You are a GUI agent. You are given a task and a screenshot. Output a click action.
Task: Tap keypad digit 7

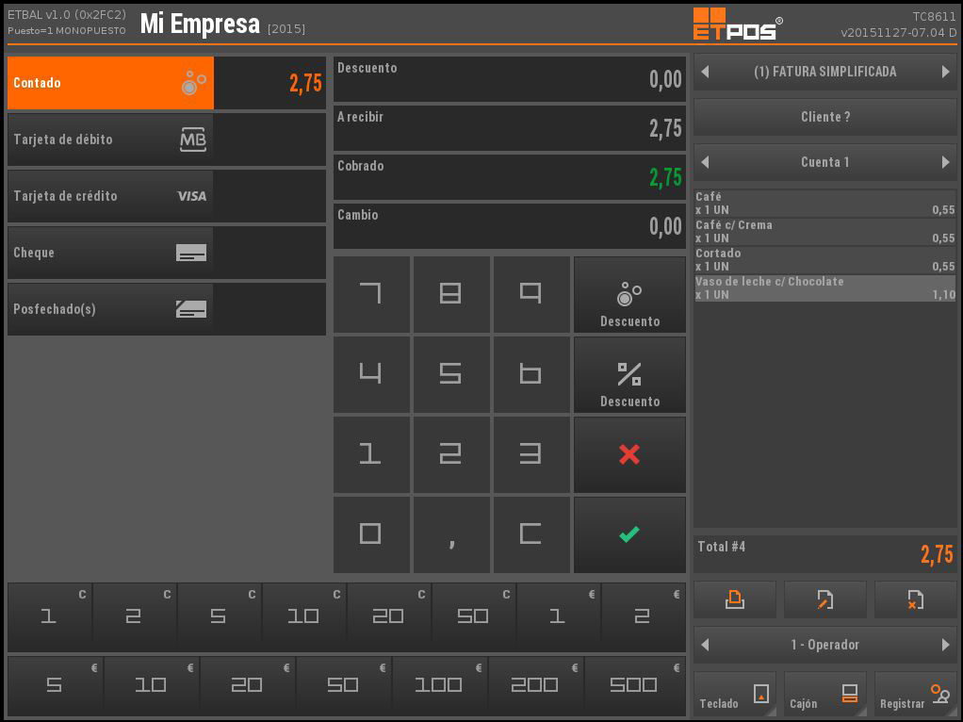point(371,295)
